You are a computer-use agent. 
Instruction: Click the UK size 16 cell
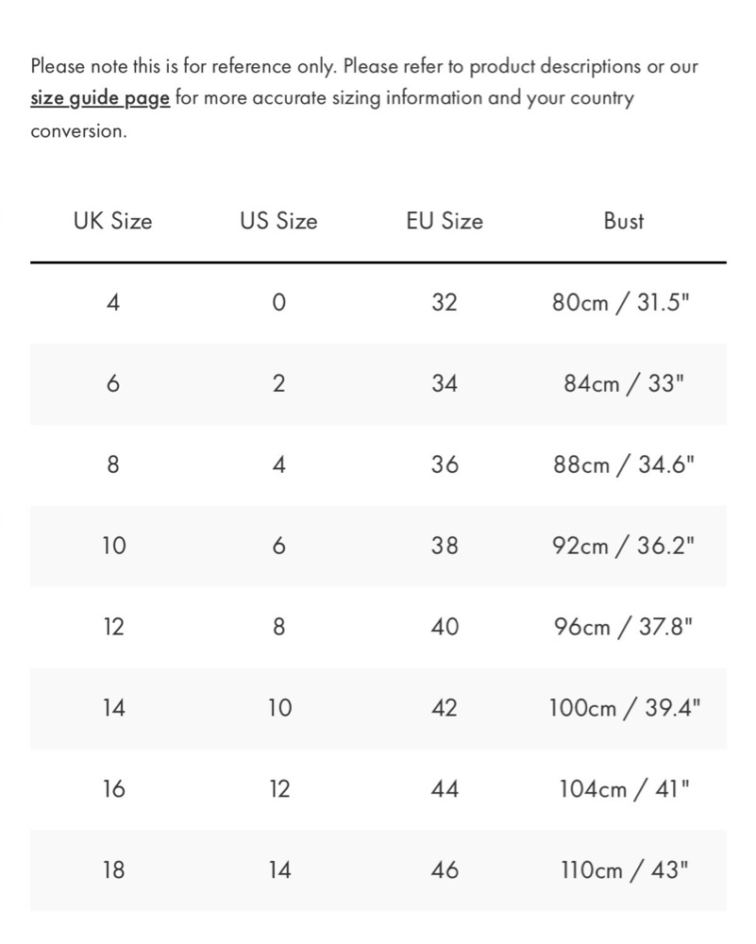[114, 789]
